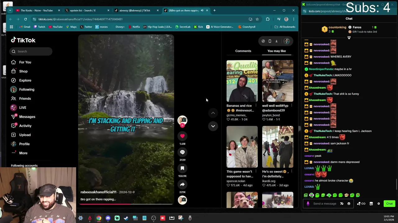Open options for This game wasn't video
Screen dimensions: 398x223
(256, 171)
